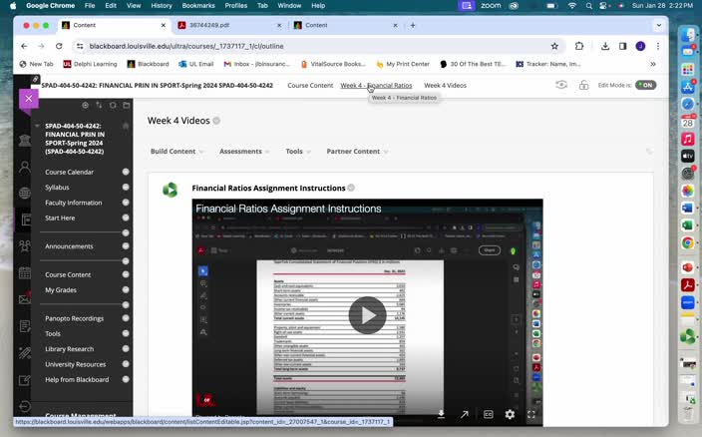Open My Grades in course menu
This screenshot has width=702, height=437.
pos(61,290)
